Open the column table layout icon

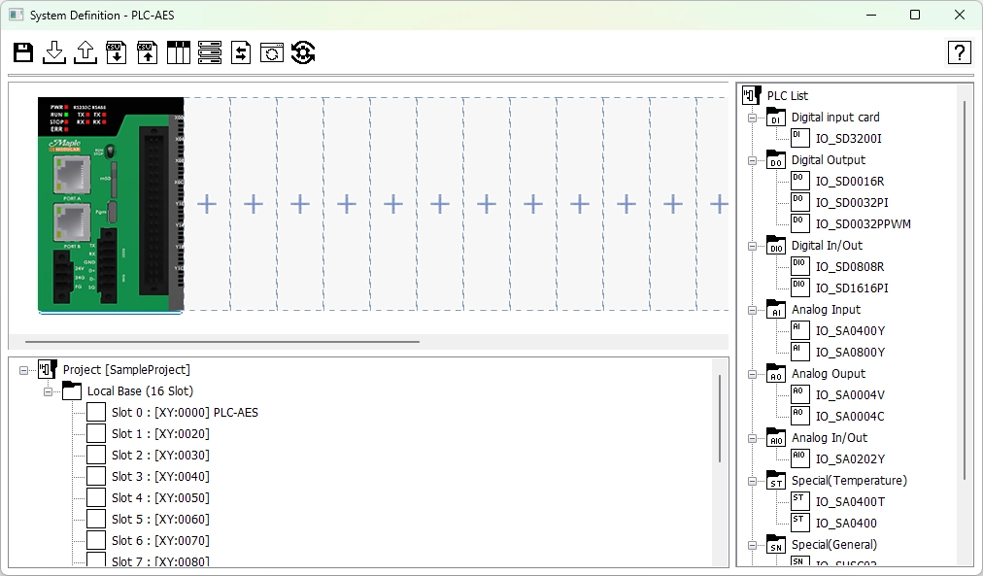point(178,52)
